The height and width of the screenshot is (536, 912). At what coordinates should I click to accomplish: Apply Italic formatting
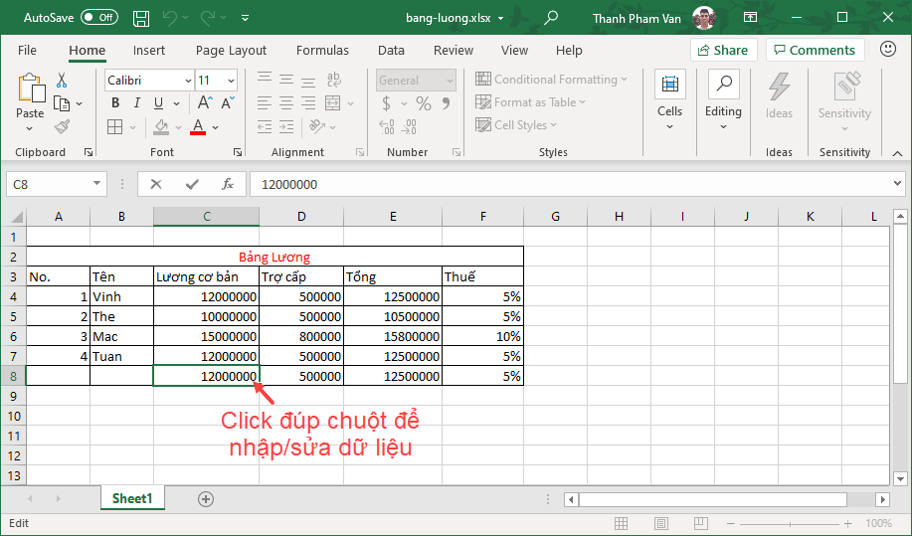click(x=136, y=102)
